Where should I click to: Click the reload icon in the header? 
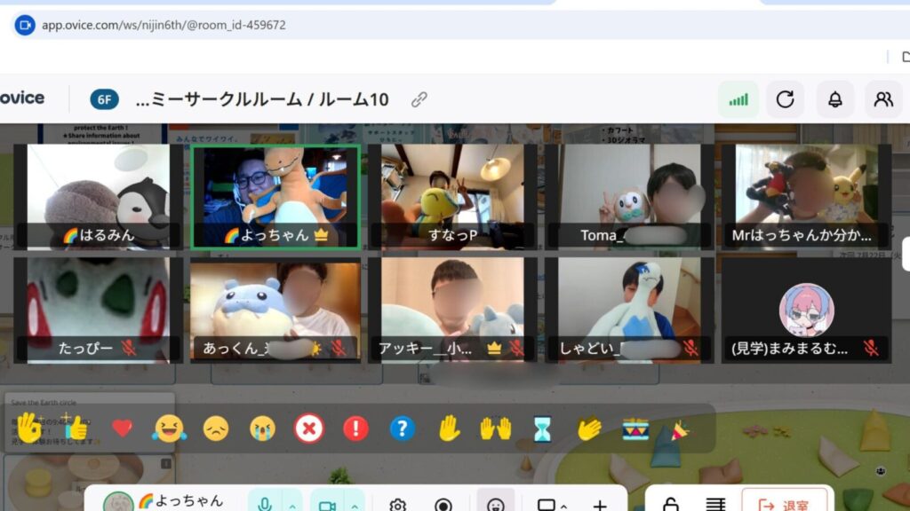click(785, 99)
